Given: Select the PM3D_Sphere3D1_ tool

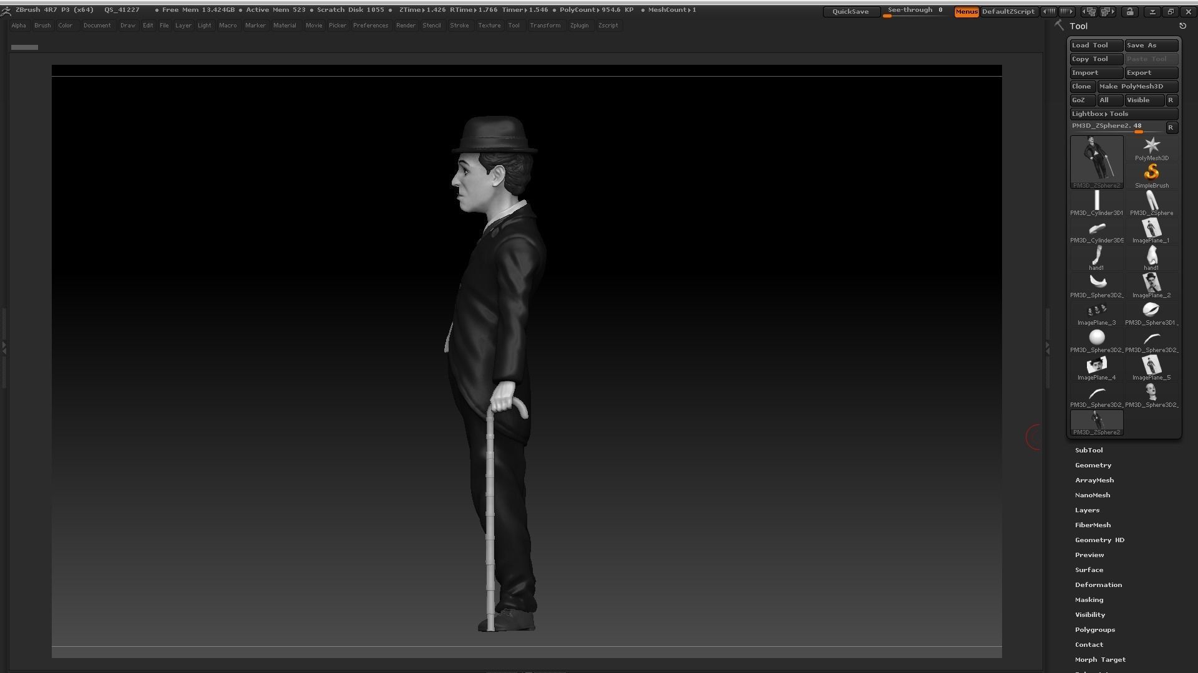Looking at the screenshot, I should (1151, 313).
